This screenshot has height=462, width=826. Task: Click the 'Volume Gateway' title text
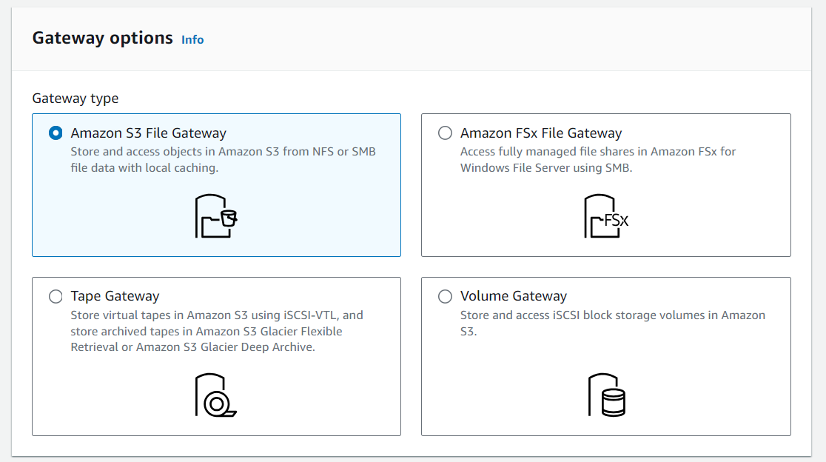point(514,296)
